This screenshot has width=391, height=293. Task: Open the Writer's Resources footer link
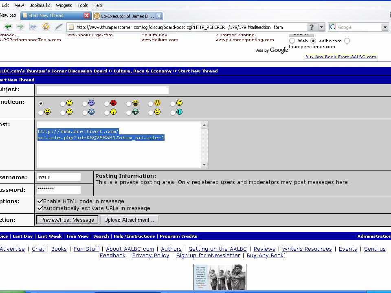pos(307,249)
